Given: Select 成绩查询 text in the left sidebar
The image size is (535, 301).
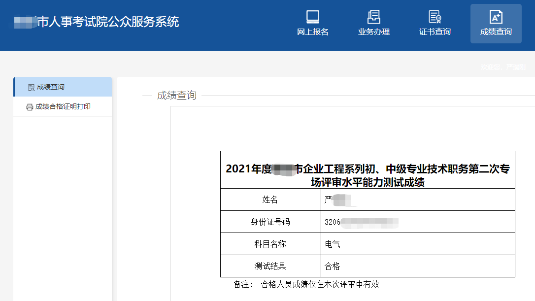Looking at the screenshot, I should (x=51, y=87).
